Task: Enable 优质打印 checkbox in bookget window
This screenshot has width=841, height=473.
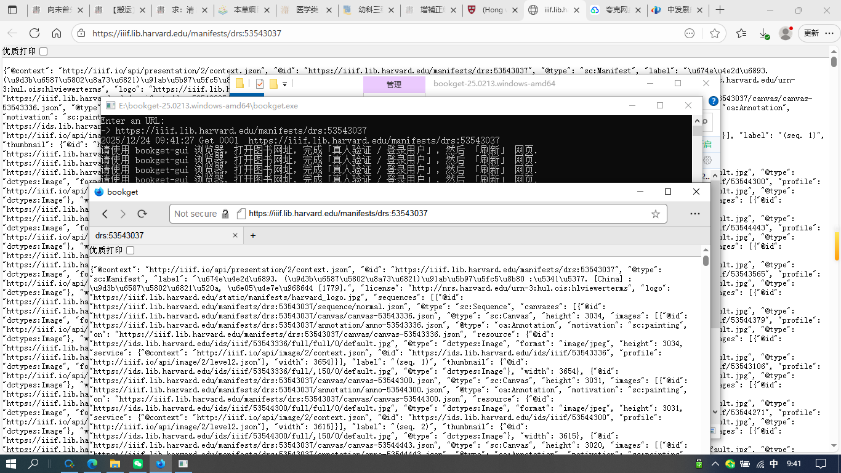Action: click(x=130, y=250)
